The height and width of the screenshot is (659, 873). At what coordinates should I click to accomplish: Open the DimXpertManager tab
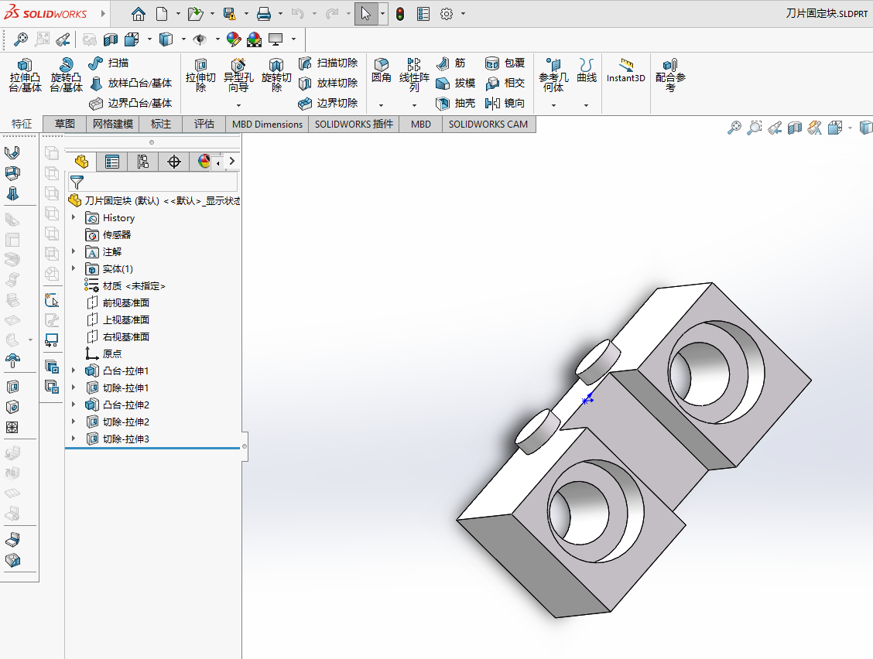[x=174, y=162]
